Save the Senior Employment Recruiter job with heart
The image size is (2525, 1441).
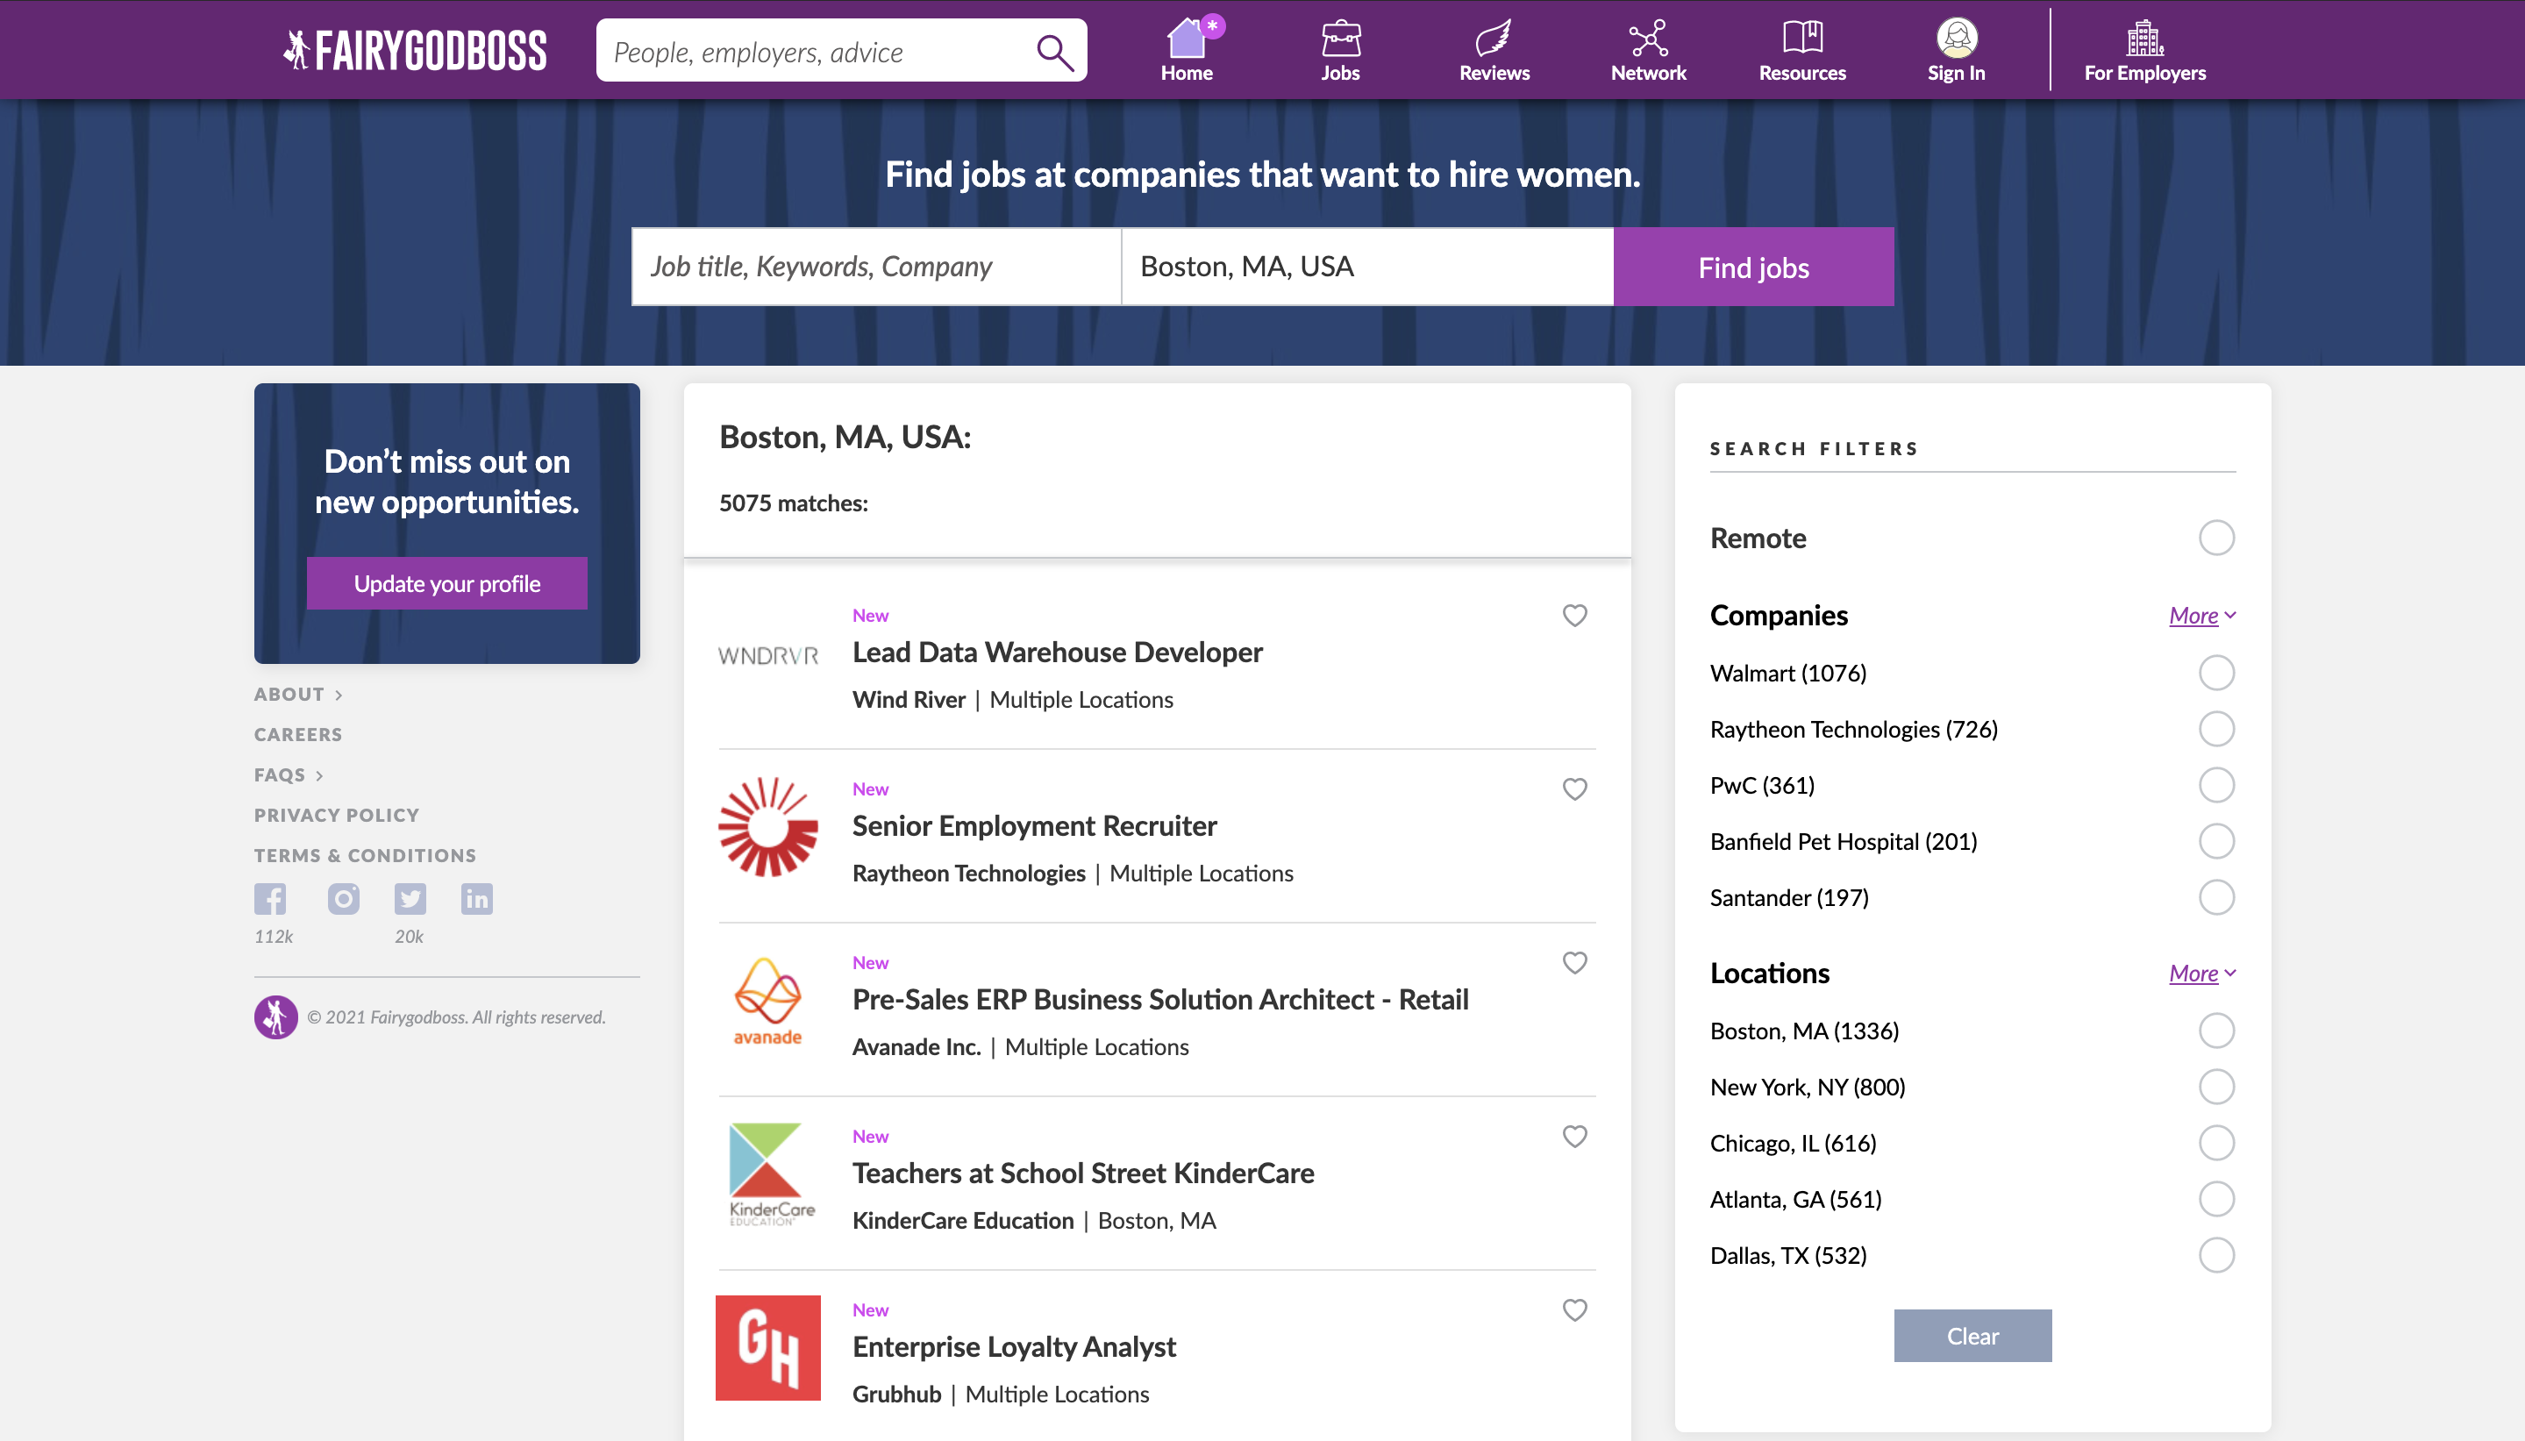click(1574, 788)
